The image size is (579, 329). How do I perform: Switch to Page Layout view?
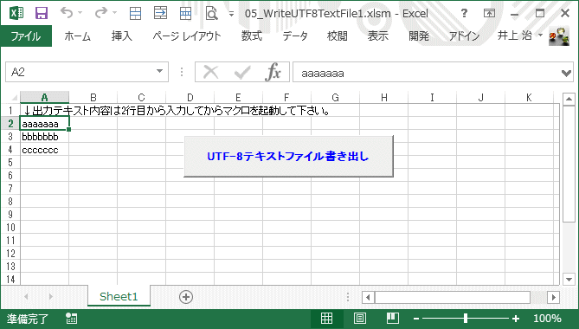pos(360,318)
